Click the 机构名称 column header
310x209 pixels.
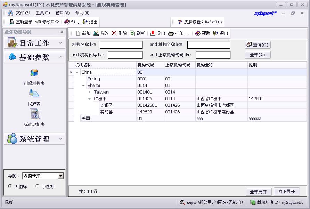coord(105,65)
